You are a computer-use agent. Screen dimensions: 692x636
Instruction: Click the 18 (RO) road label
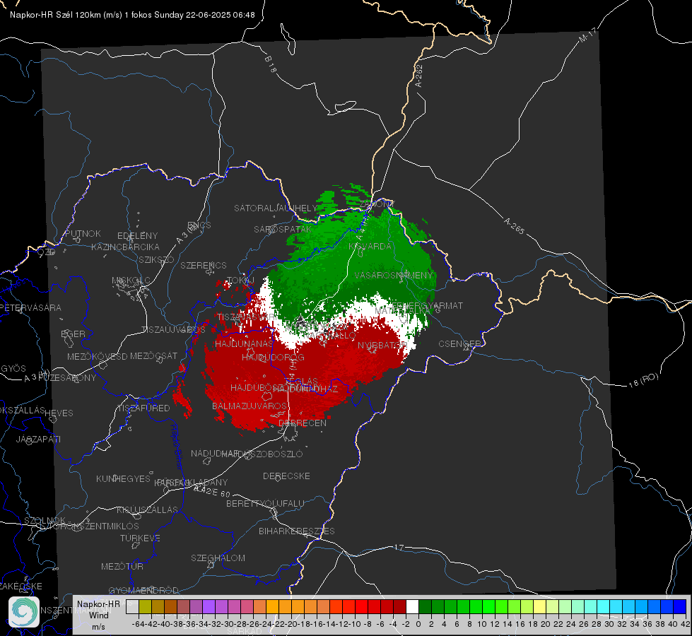point(643,380)
